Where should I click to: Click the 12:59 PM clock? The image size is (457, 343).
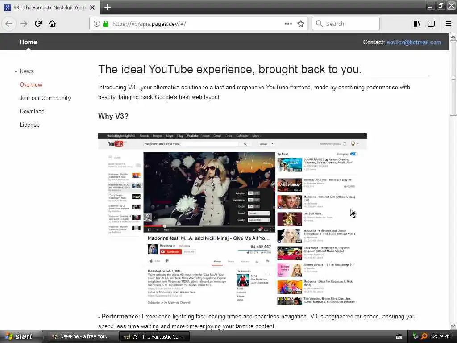tap(440, 336)
